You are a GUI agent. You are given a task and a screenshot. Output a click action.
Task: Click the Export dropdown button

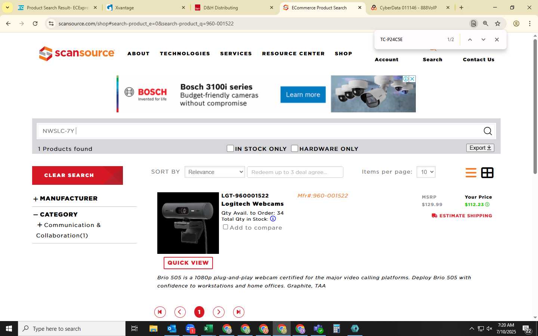coord(480,148)
